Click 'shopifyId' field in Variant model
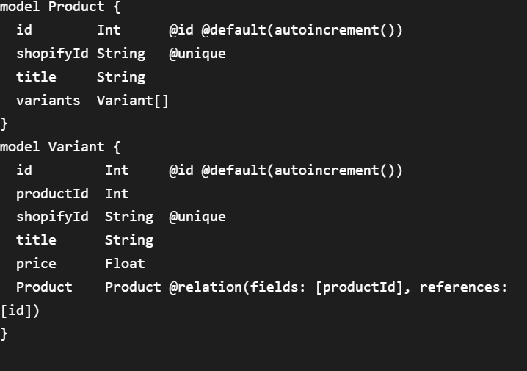Viewport: 527px width, 371px height. 52,217
